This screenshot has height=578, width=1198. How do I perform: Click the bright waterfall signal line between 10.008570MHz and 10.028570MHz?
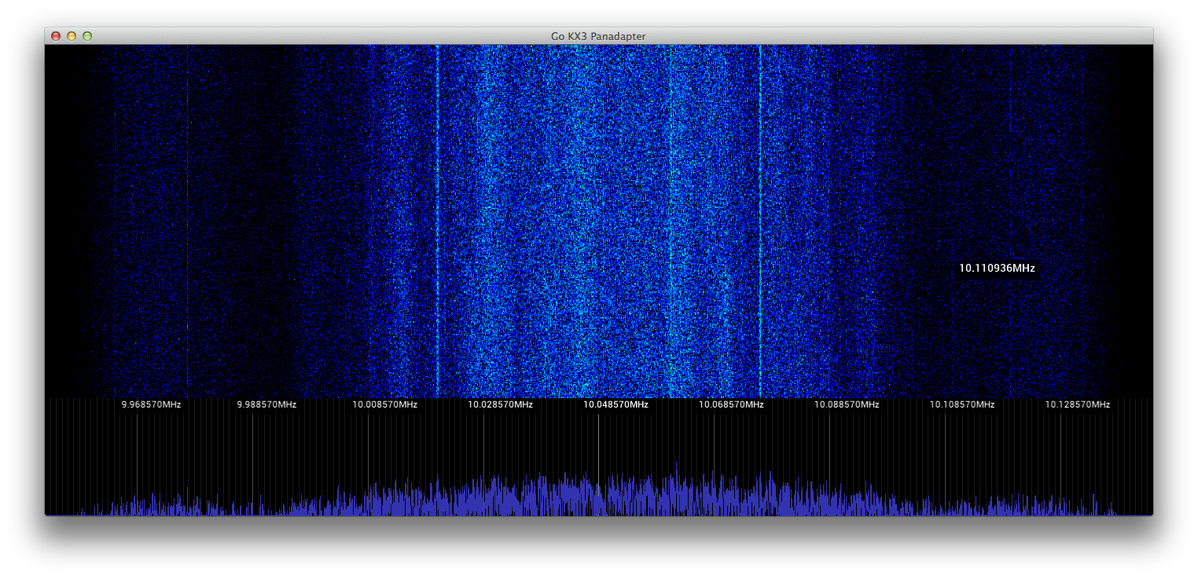coord(437,220)
